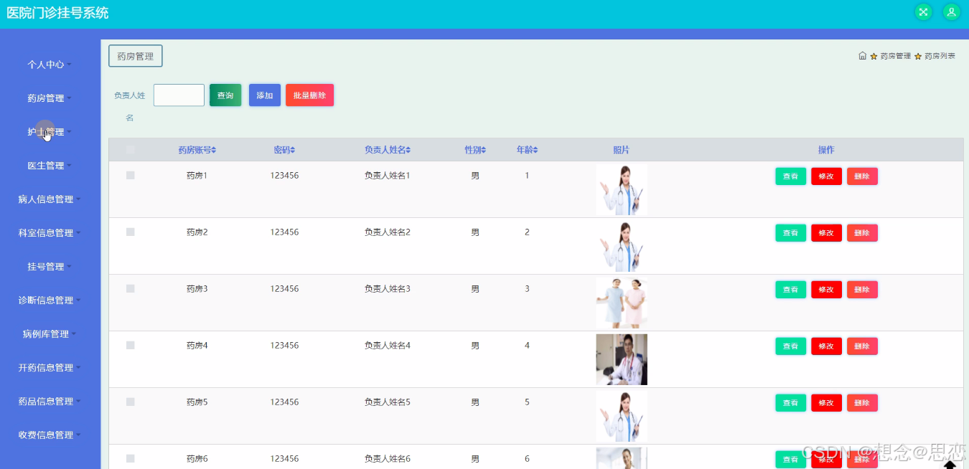Sort by 性别 column arrows
Viewport: 969px width, 469px height.
point(483,150)
